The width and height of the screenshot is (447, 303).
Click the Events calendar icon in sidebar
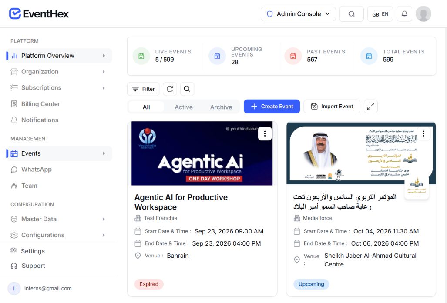(14, 153)
